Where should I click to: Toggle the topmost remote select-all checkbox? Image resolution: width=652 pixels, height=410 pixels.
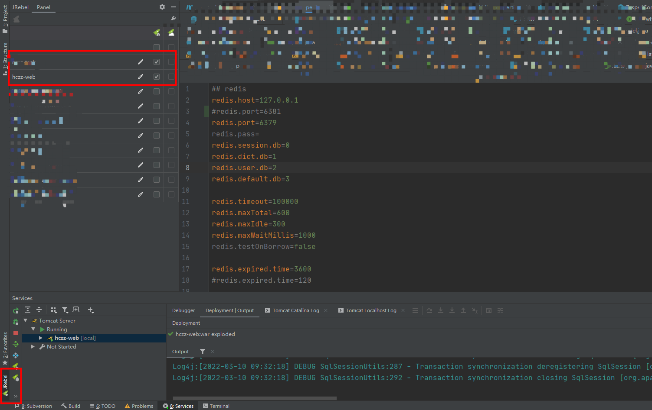click(171, 47)
